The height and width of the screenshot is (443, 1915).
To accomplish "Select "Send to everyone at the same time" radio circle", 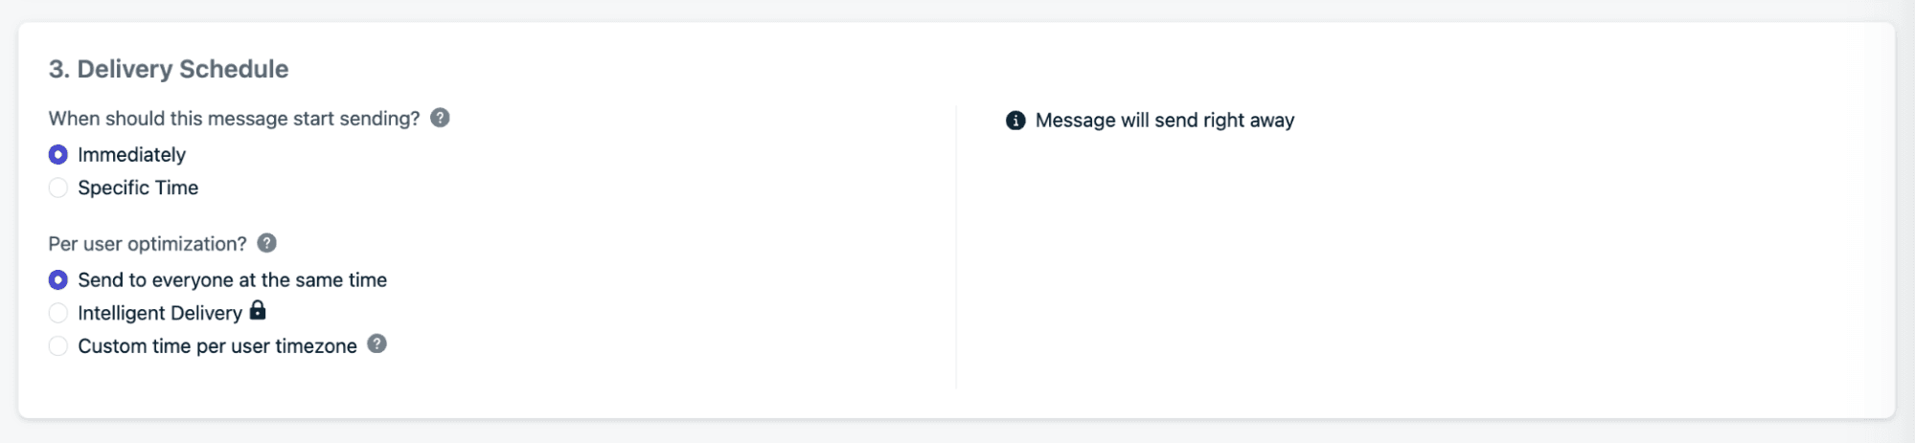I will [58, 280].
